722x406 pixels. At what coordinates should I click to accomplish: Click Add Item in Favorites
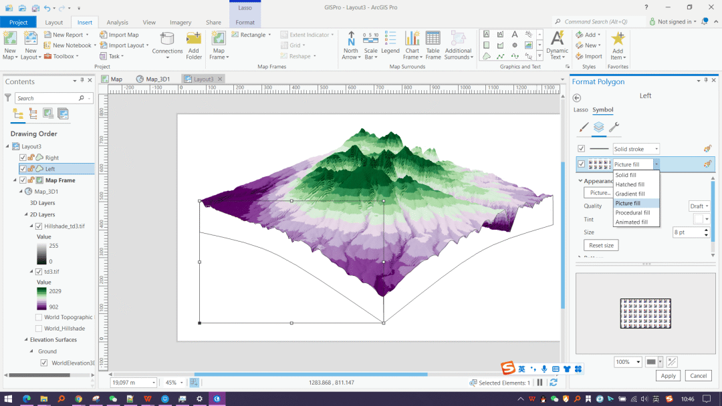618,45
